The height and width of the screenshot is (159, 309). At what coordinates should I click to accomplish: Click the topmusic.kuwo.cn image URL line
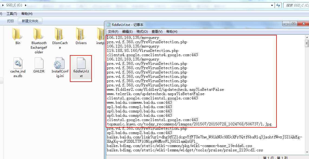point(189,124)
